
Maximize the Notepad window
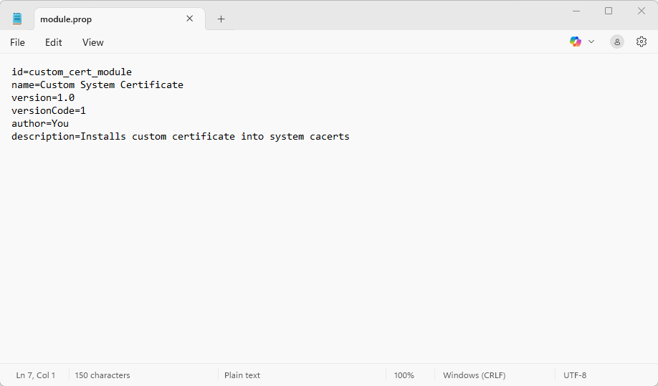pos(609,11)
